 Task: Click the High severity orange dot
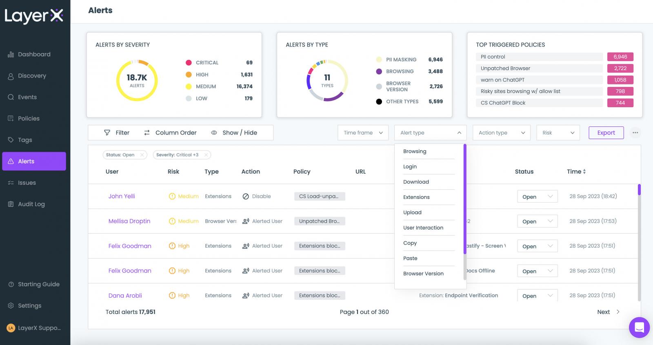tap(189, 75)
